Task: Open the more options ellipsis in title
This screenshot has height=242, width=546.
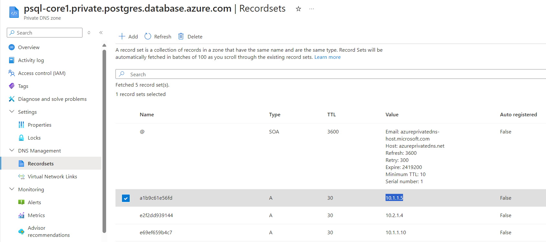Action: tap(311, 9)
